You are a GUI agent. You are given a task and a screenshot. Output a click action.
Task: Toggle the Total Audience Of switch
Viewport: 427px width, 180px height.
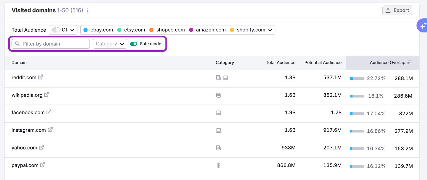click(x=56, y=30)
